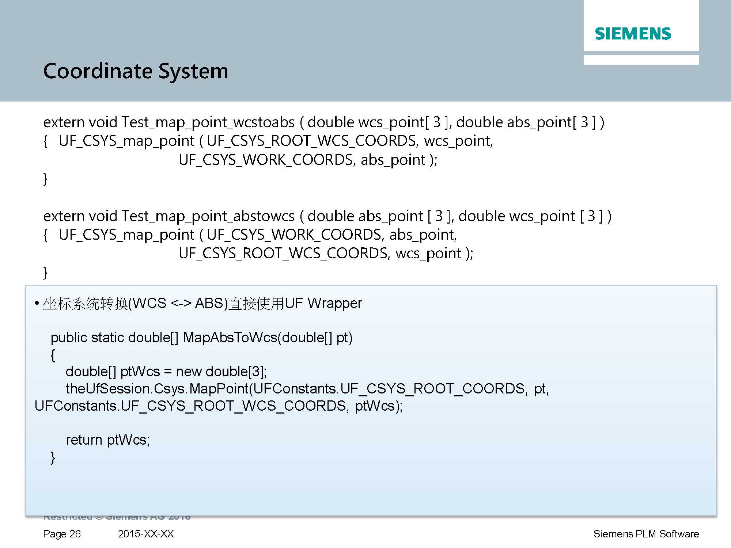Click the 'return ptWcs;' statement
Image resolution: width=731 pixels, height=548 pixels.
108,440
